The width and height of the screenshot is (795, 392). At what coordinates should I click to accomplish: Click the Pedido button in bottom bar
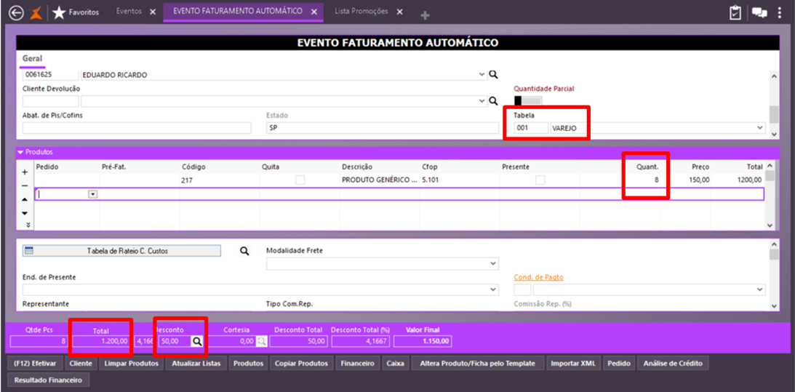click(618, 364)
